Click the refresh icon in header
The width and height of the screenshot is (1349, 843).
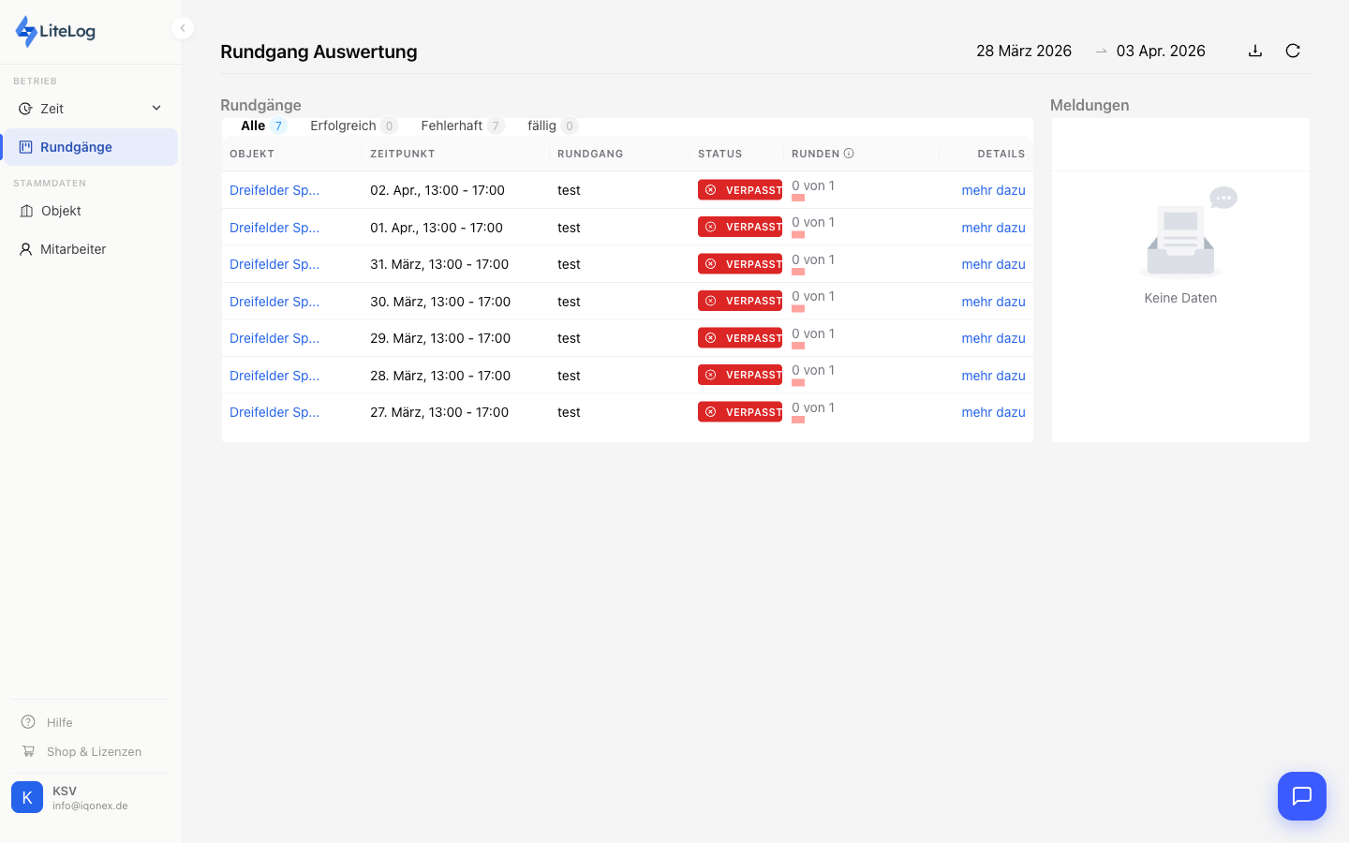click(1293, 51)
